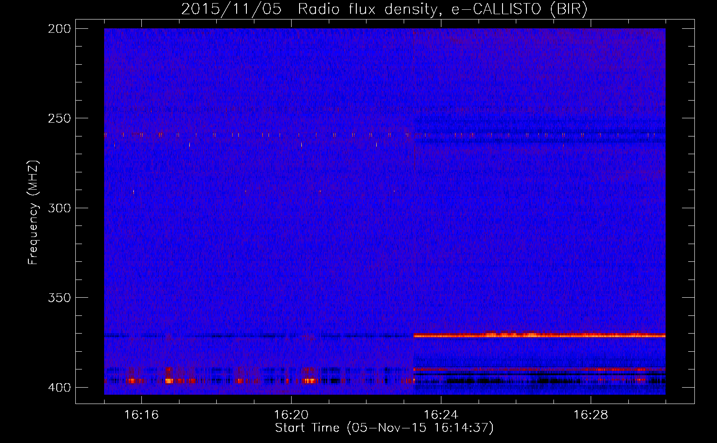Image resolution: width=717 pixels, height=443 pixels.
Task: Click the 16:16 time tick label
Action: pos(141,415)
